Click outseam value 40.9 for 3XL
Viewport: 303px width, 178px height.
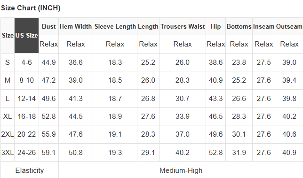289,153
